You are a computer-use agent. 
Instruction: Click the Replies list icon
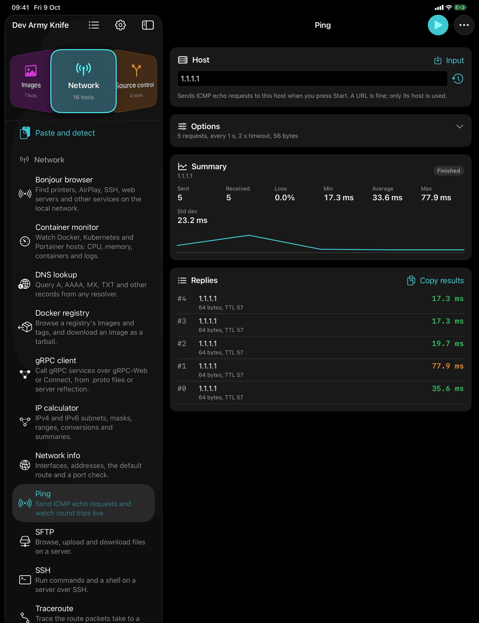point(182,280)
